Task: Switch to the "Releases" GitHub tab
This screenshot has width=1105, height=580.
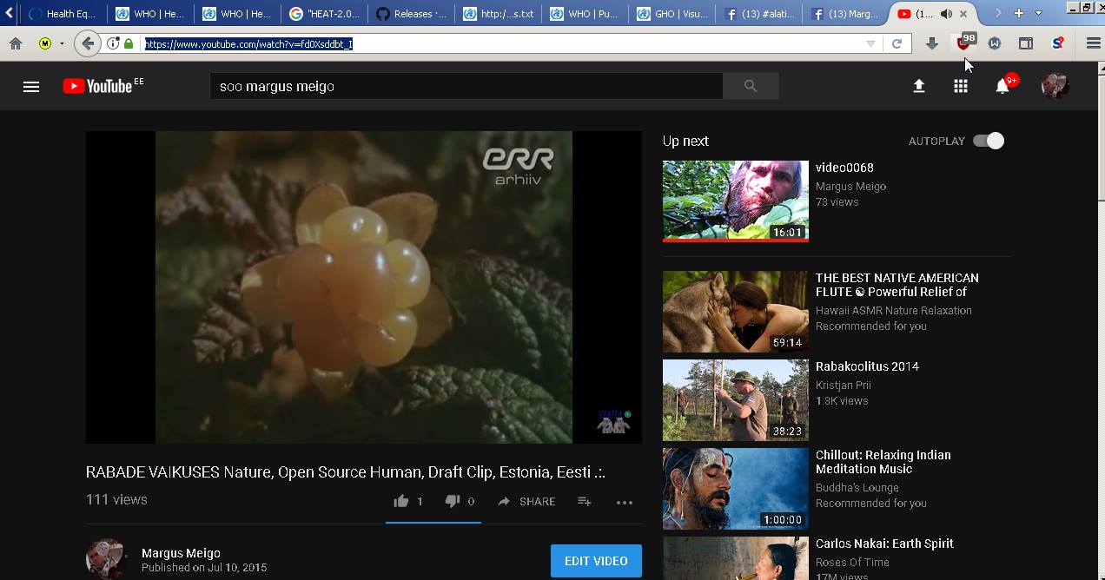Action: 411,14
